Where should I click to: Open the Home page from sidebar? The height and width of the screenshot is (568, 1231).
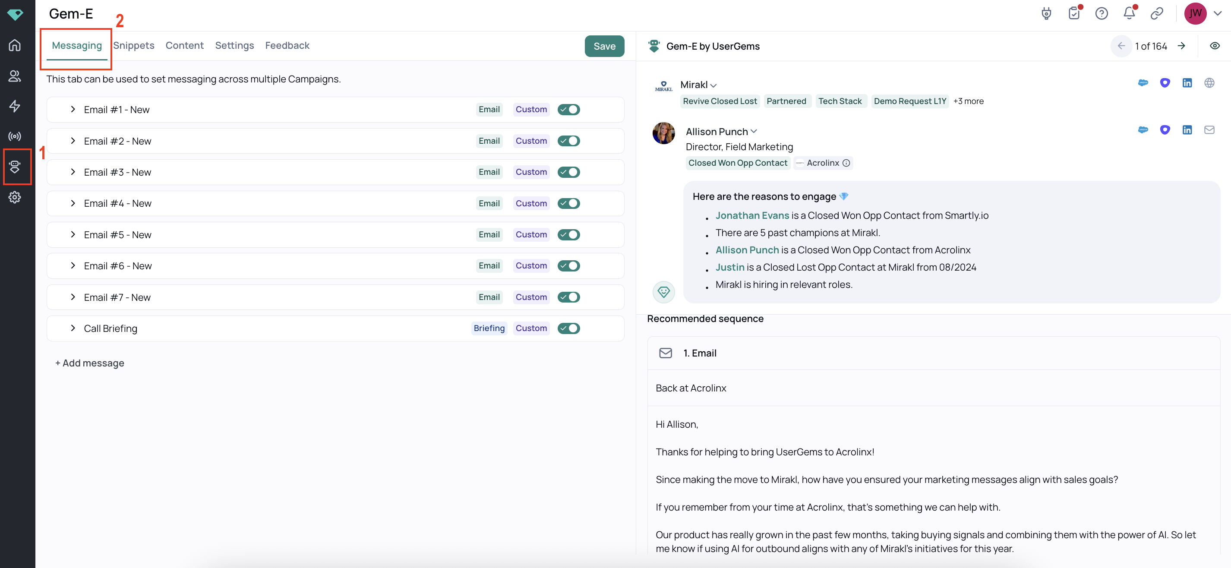click(15, 45)
